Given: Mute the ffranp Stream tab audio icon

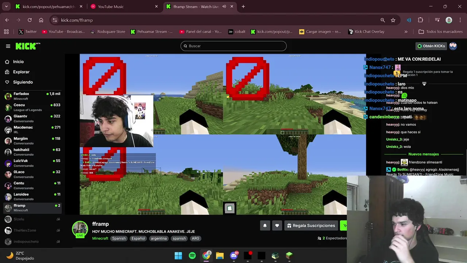Looking at the screenshot, I should point(224,7).
